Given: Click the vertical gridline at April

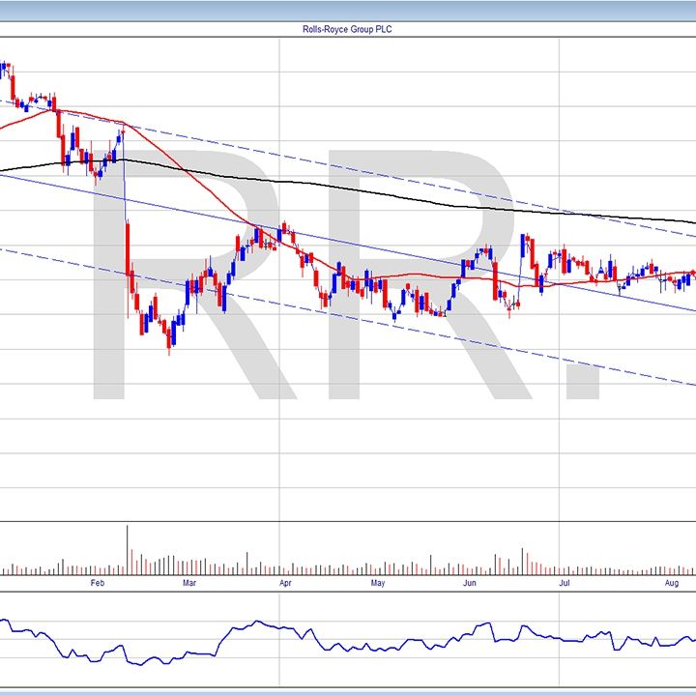Looking at the screenshot, I should [x=279, y=435].
